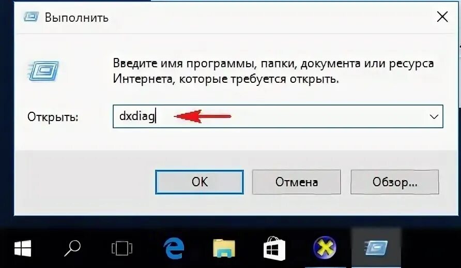Click the OK button
This screenshot has height=268, width=461.
tap(199, 182)
